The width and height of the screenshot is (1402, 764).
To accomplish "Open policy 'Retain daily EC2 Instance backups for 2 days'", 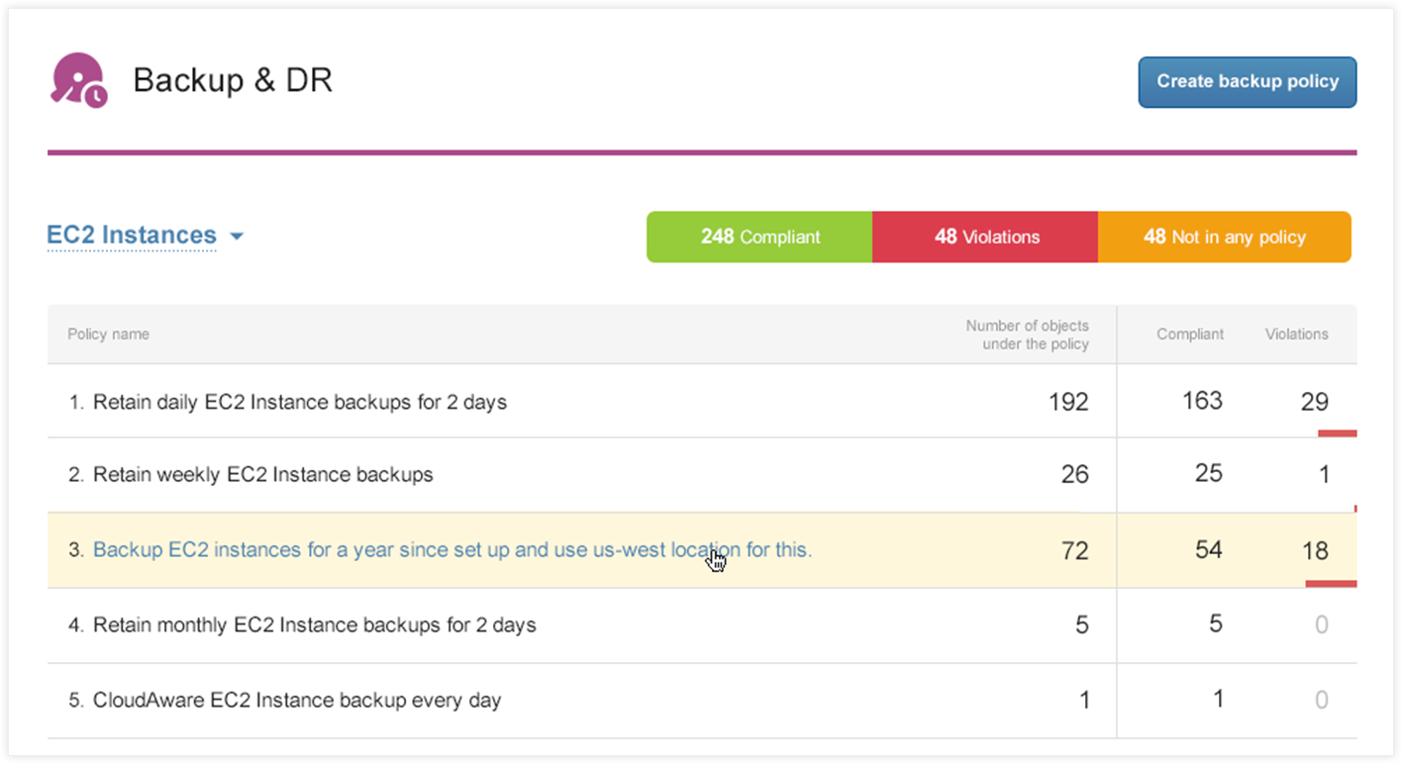I will click(x=299, y=402).
